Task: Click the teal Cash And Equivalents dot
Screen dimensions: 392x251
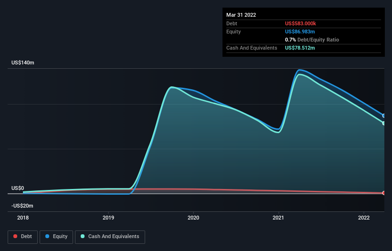Action: pyautogui.click(x=83, y=236)
